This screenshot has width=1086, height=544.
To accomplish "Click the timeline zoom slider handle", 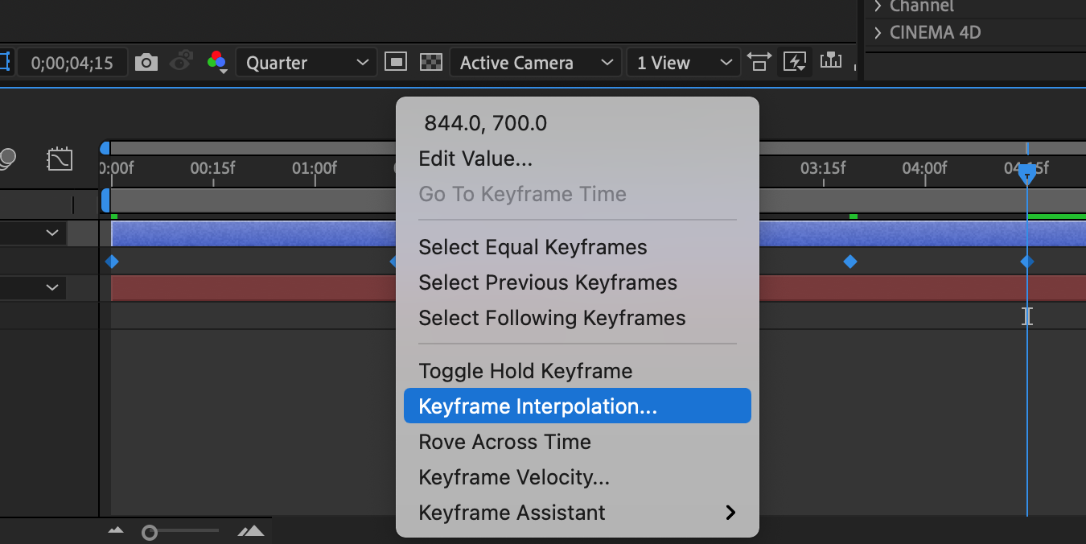I will pos(149,532).
